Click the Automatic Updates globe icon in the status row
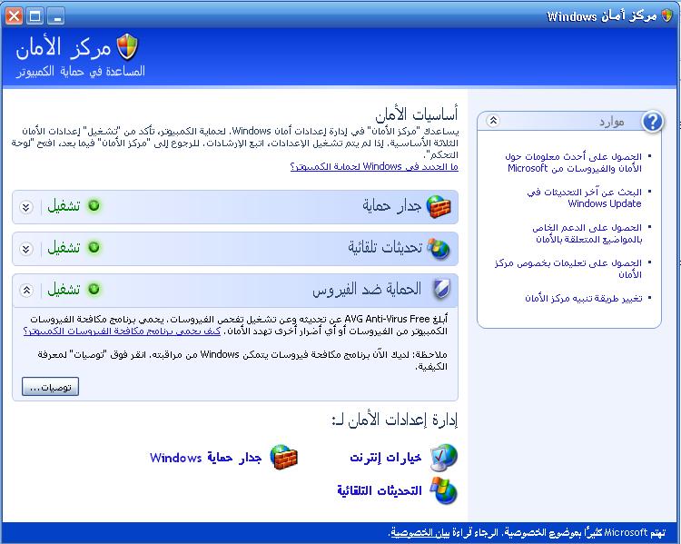This screenshot has height=544, width=681. [439, 248]
